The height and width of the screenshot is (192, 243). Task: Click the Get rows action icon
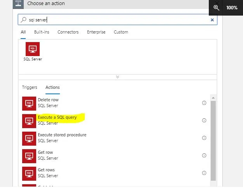pos(29,174)
